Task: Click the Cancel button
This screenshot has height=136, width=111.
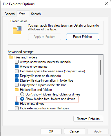Action: click(x=74, y=131)
